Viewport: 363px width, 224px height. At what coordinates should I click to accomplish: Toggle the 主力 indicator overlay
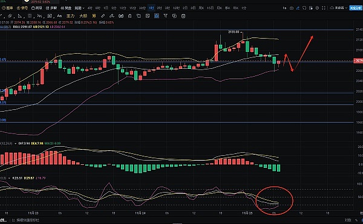(70, 16)
